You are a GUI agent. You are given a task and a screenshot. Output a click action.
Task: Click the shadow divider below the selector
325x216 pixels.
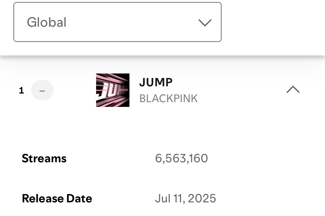click(x=162, y=57)
